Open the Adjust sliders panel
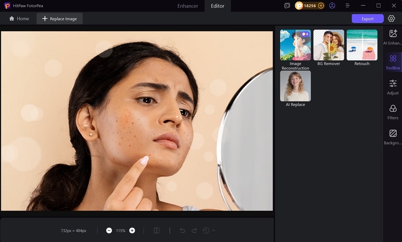This screenshot has width=402, height=242. point(393,87)
